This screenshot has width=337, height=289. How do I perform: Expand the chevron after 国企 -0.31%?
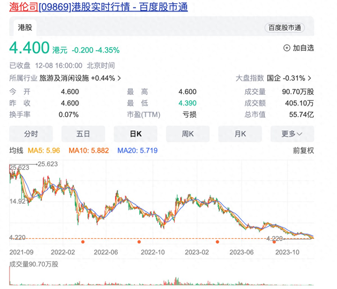coord(309,78)
